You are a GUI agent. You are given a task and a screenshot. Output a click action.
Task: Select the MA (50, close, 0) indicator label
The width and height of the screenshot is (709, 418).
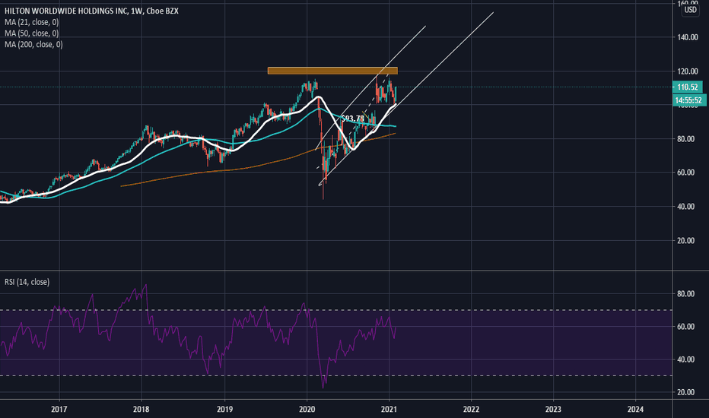pos(32,33)
